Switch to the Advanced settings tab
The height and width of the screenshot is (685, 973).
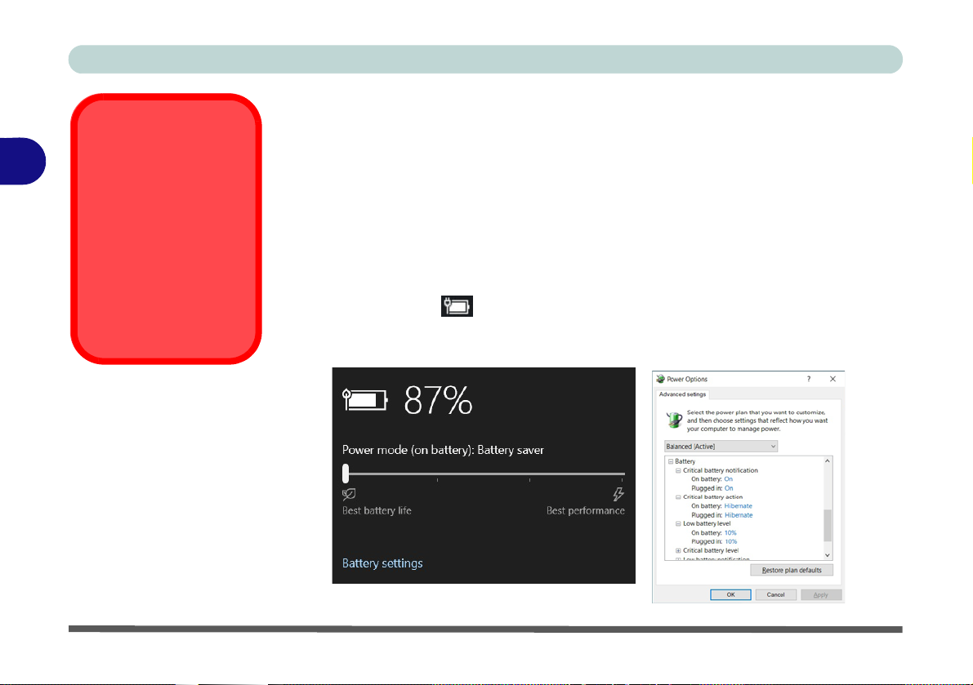(x=682, y=394)
